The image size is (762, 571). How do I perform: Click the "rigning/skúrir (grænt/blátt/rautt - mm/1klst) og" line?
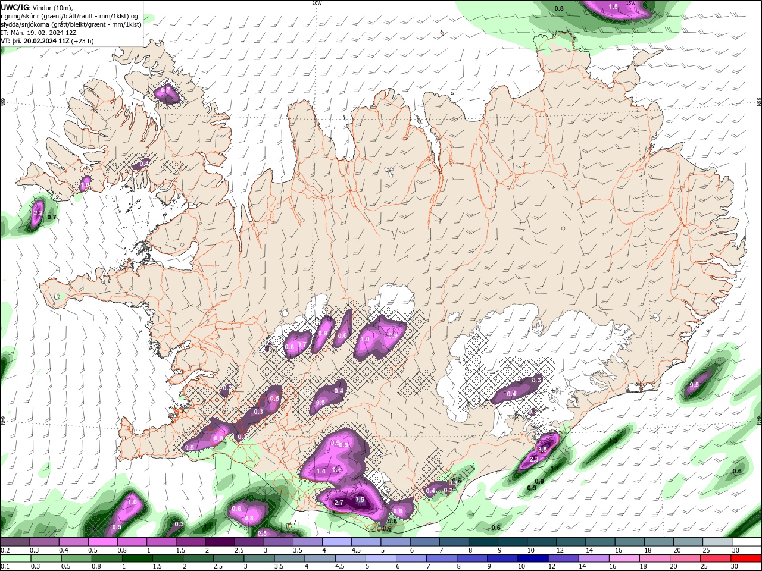tap(70, 16)
